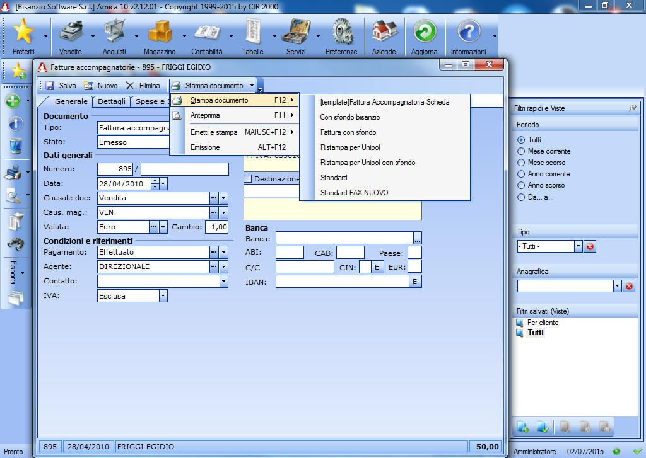Click the Aggiorna refresh icon
Viewport: 646px width, 458px height.
click(425, 32)
